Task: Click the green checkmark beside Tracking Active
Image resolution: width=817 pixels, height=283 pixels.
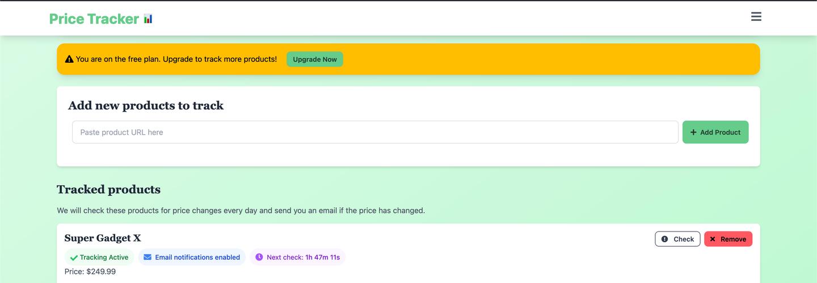Action: click(x=74, y=258)
